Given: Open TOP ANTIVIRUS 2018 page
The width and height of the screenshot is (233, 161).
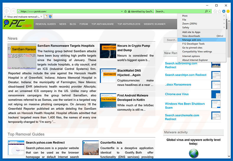Looking at the screenshot, I should point(129,24).
